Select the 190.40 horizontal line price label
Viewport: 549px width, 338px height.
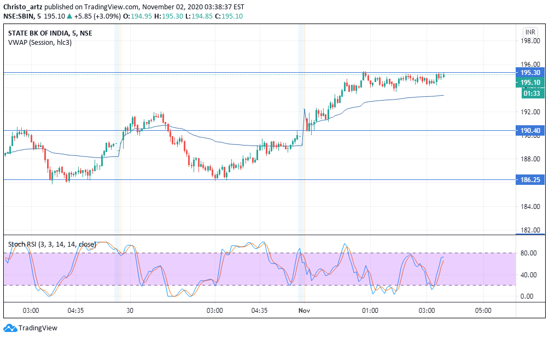[530, 131]
